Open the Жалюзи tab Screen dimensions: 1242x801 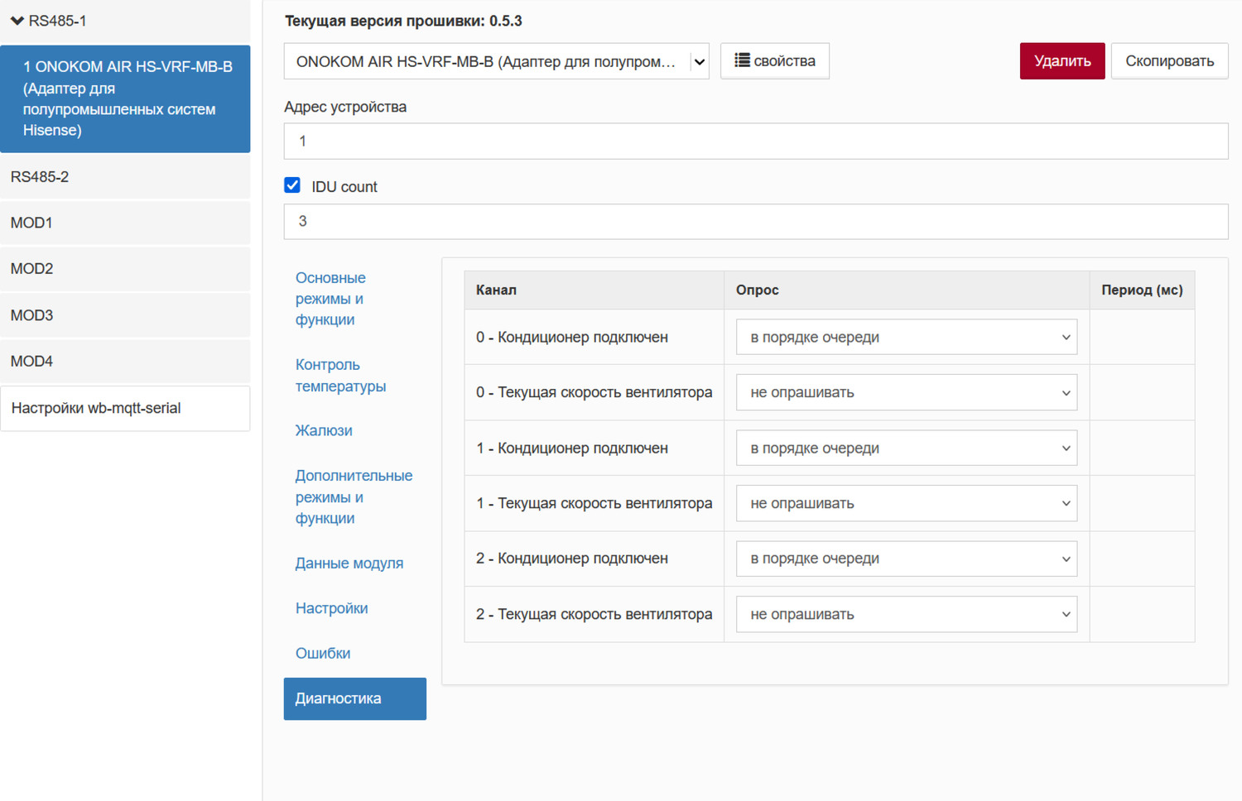point(324,430)
